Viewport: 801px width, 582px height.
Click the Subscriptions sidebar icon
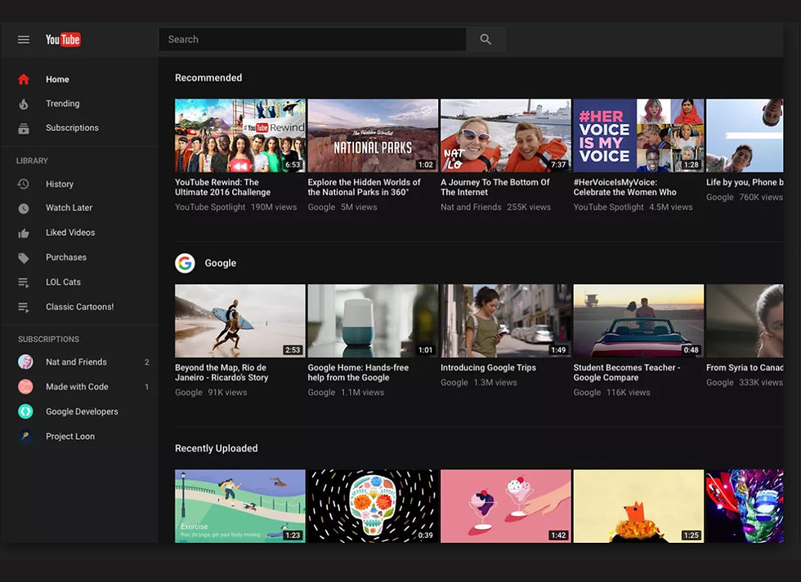point(24,128)
